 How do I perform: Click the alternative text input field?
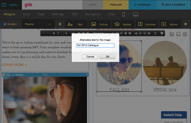click(95, 45)
